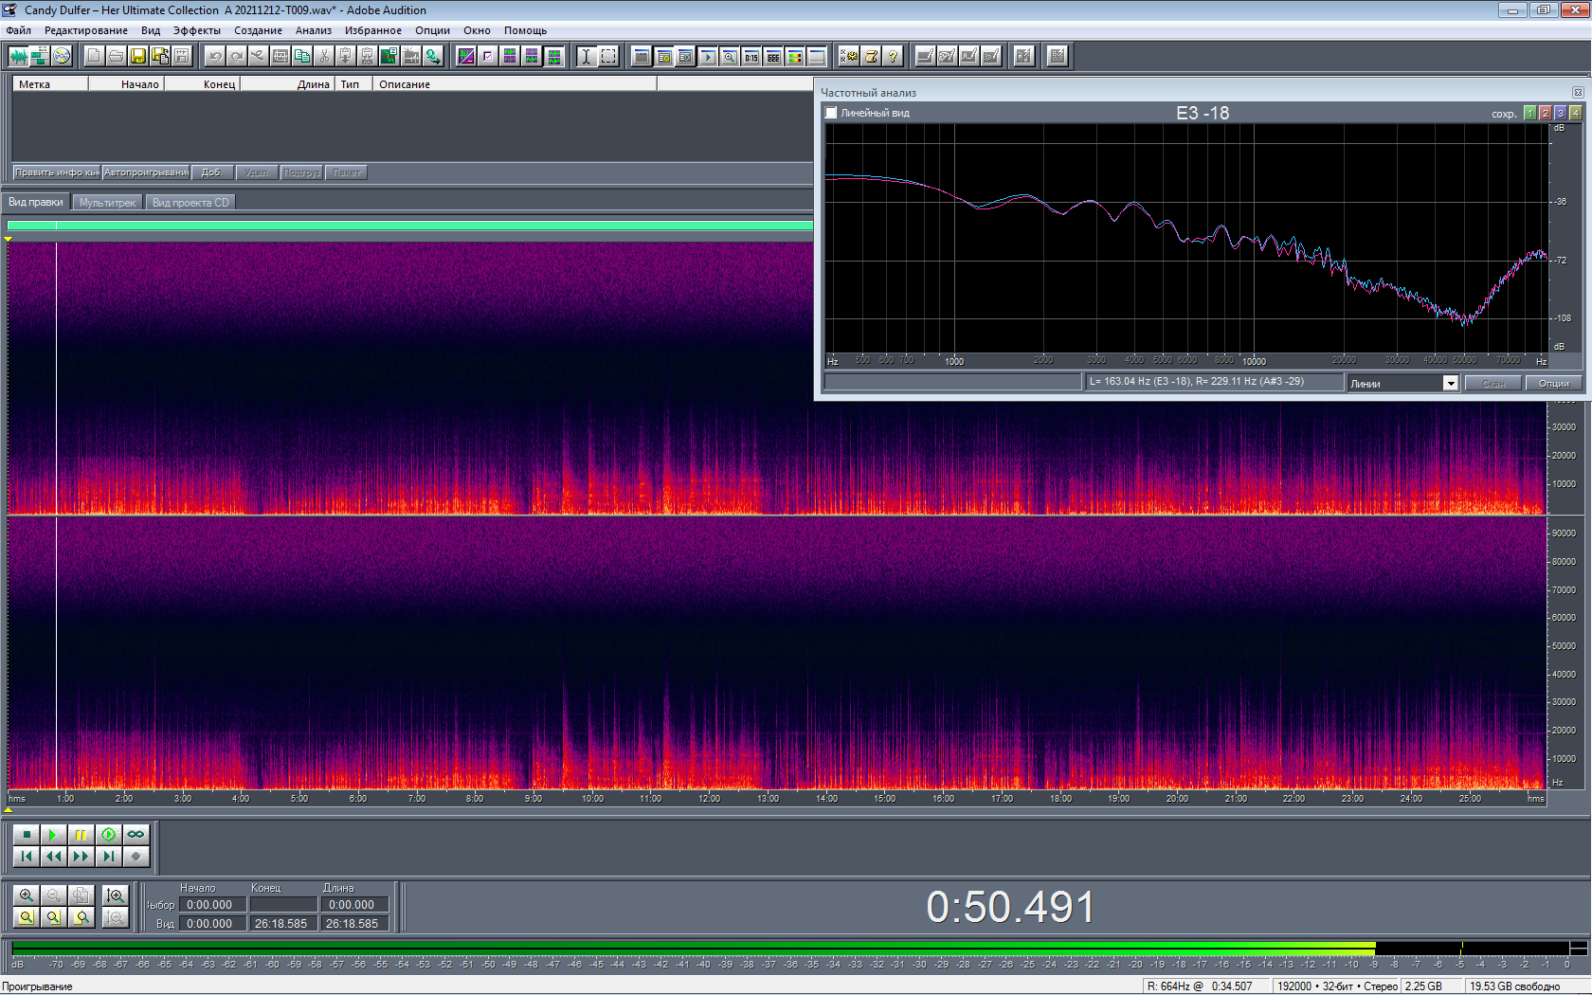
Task: Switch to Edit waveform view icon
Action: pos(18,56)
